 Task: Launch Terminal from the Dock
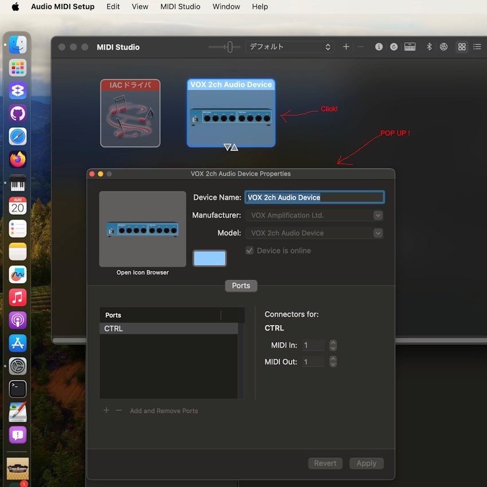tap(18, 389)
